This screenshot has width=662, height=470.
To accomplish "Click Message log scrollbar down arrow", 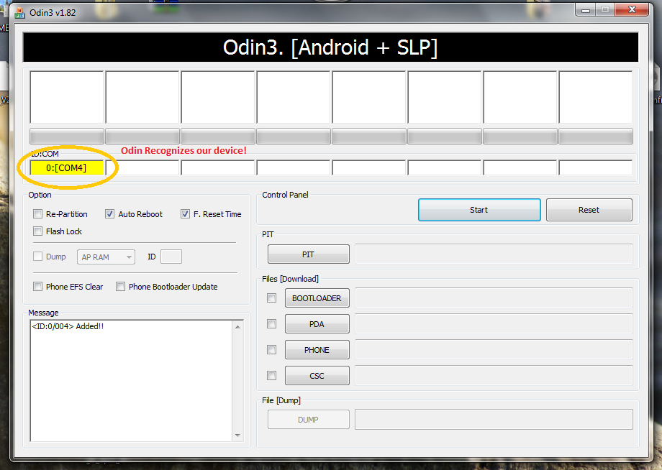I will [x=237, y=435].
